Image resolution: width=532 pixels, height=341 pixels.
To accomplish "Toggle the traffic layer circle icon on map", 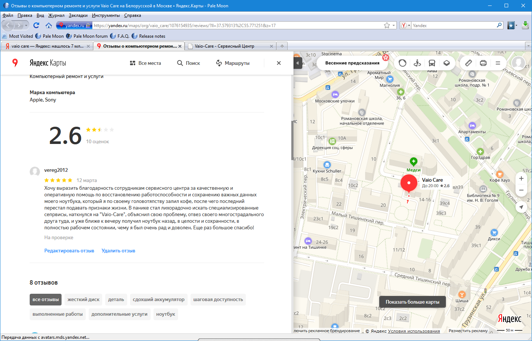I will pos(402,63).
